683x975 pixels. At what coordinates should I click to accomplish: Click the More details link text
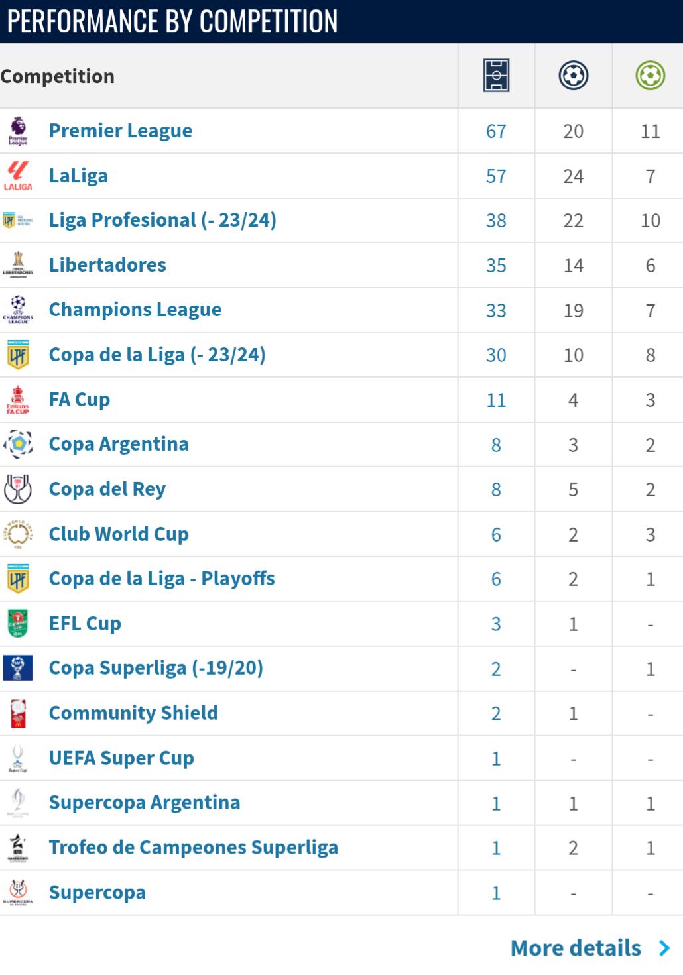[576, 948]
